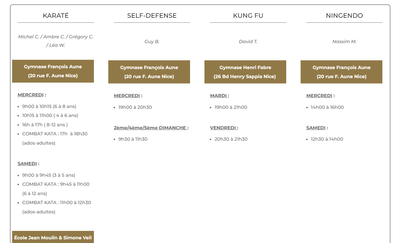
Task: Click Gymnase Henri Fabre box under Kung Fu
Action: click(x=245, y=72)
